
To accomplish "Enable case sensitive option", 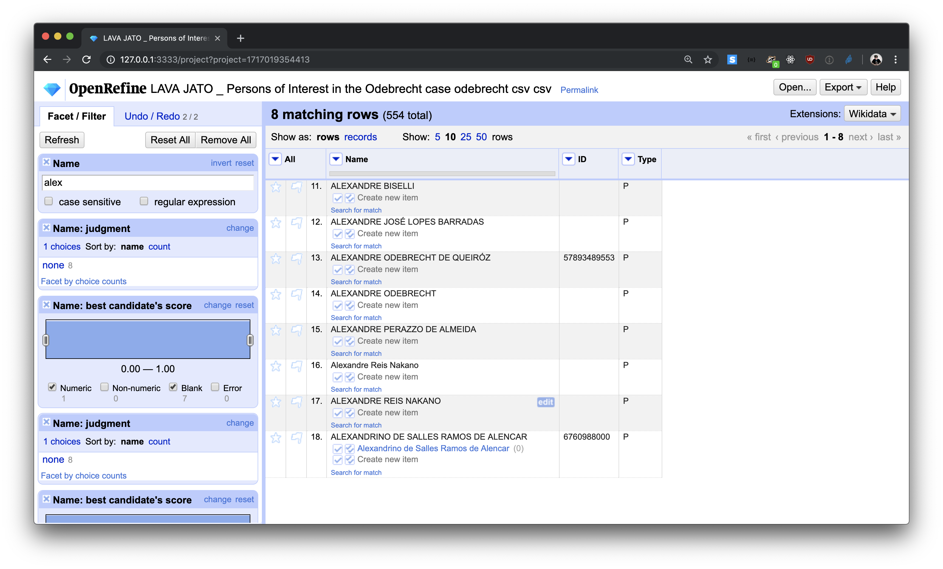I will 49,201.
